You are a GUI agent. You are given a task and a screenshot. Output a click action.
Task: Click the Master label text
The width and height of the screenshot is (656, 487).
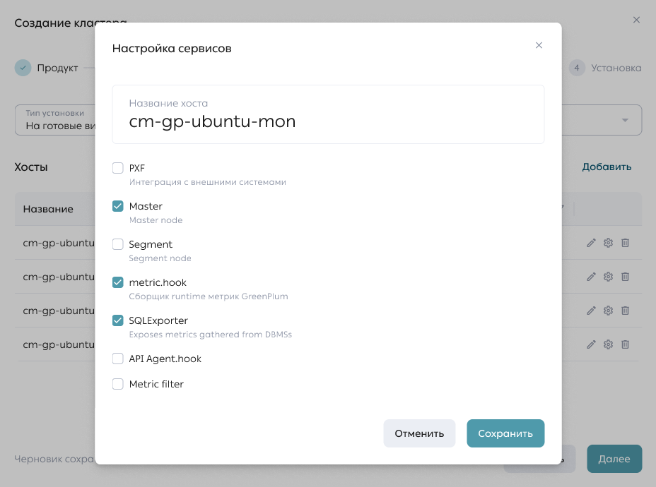[146, 206]
